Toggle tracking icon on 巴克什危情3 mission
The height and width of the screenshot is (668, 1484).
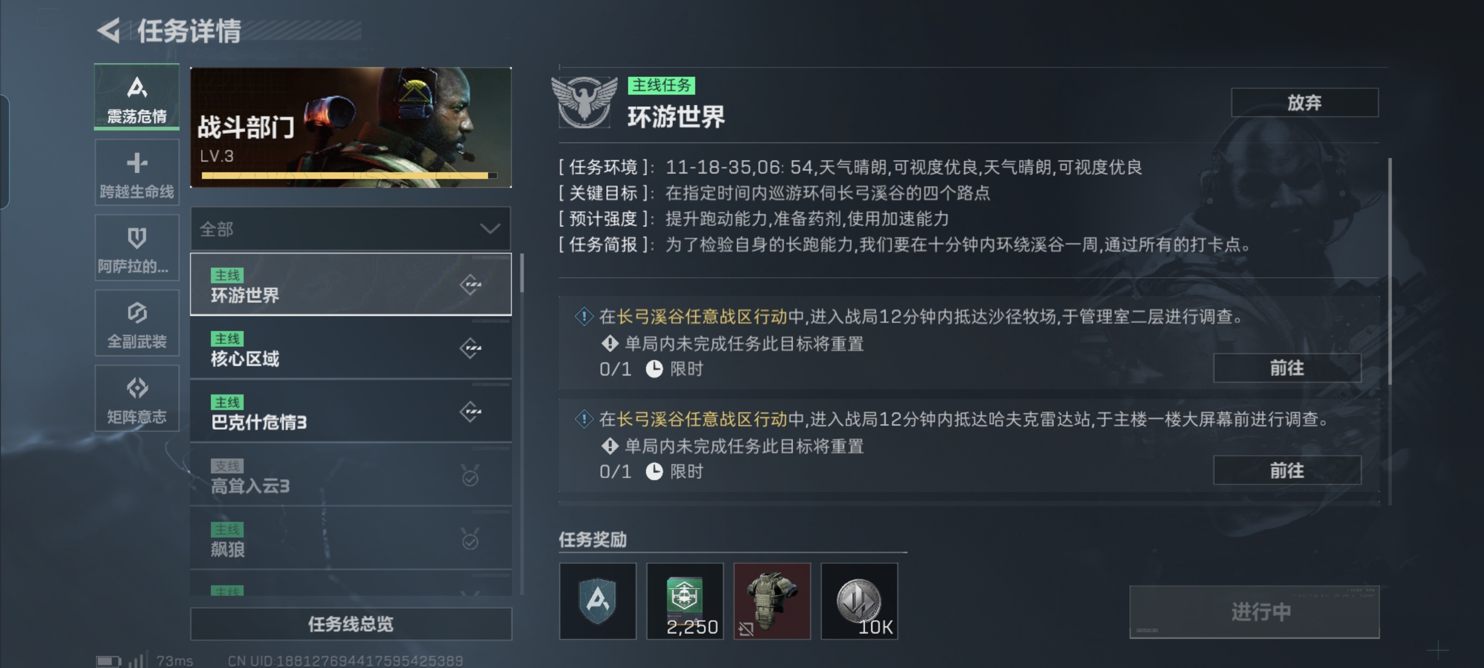click(471, 412)
